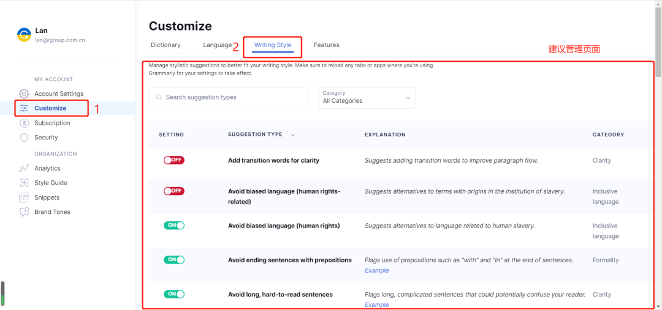
Task: Click the Account Settings gear icon
Action: point(24,94)
